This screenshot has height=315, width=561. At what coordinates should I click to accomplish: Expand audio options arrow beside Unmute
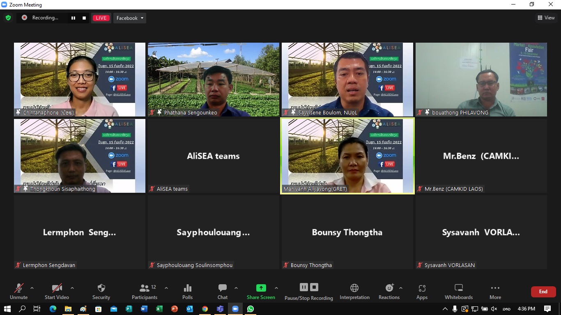tap(32, 288)
